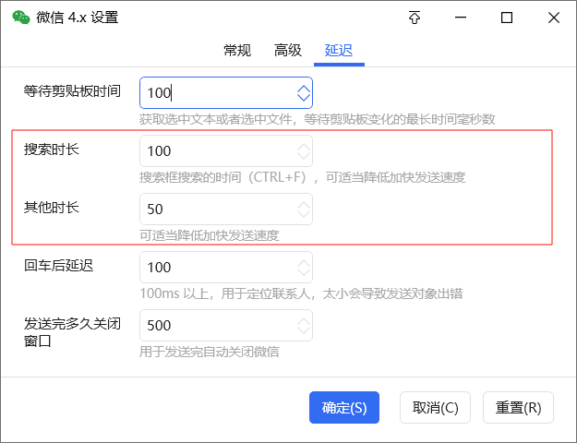This screenshot has width=577, height=443.
Task: Click the 等待剪贴板时间 label
Action: tap(72, 90)
